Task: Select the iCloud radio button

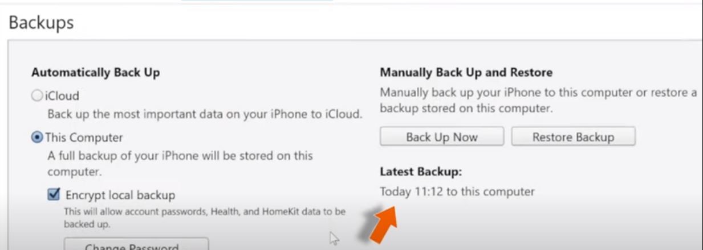Action: (37, 96)
